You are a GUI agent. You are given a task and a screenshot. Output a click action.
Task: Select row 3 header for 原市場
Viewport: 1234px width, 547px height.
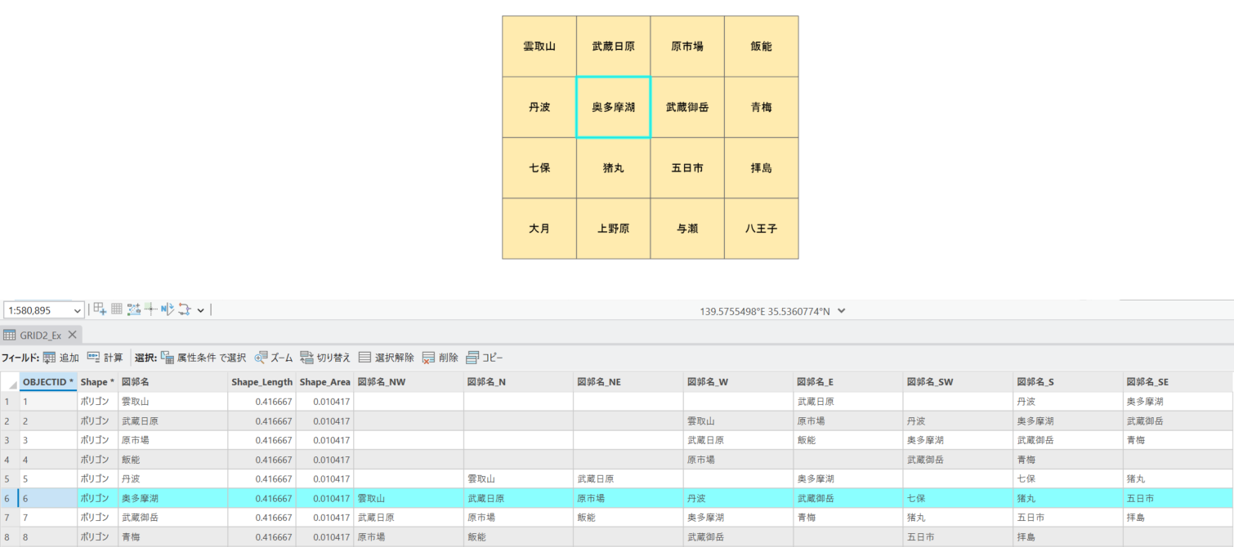point(8,440)
